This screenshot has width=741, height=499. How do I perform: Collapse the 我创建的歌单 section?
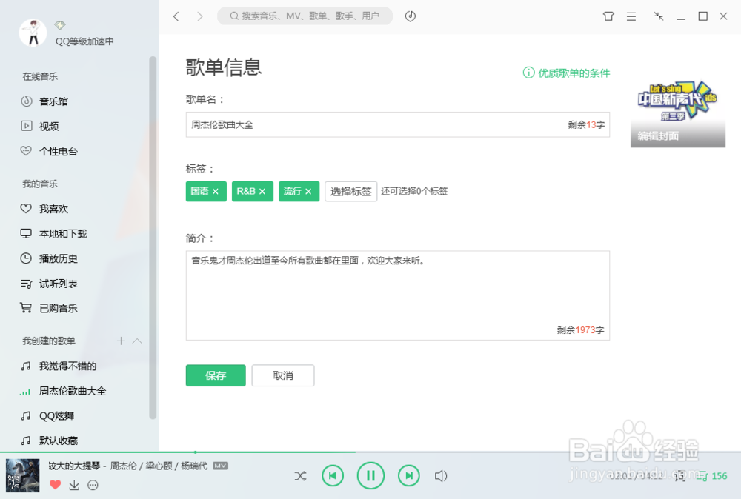point(136,341)
